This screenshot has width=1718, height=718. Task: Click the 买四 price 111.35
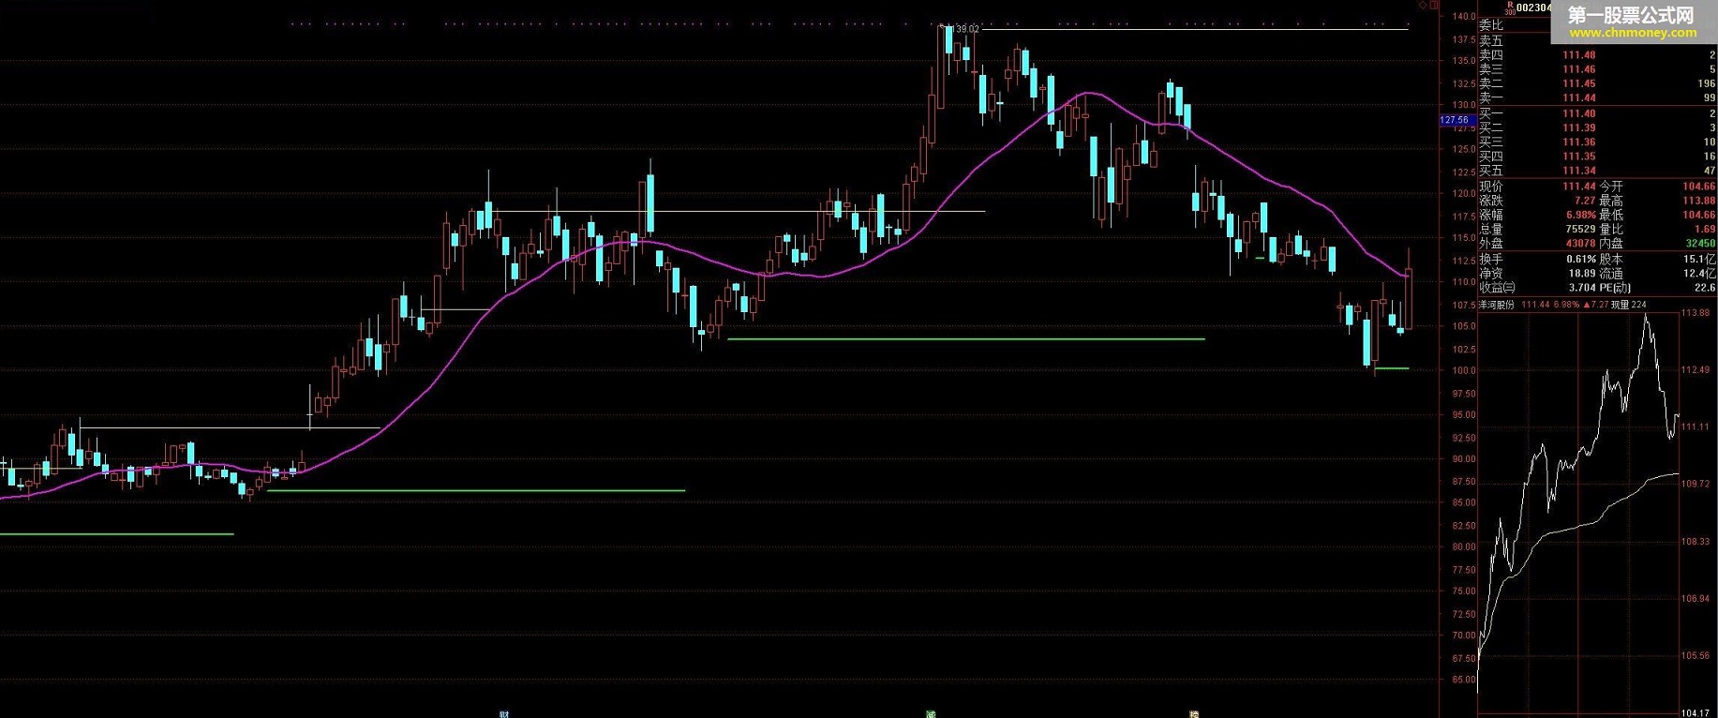tap(1578, 157)
